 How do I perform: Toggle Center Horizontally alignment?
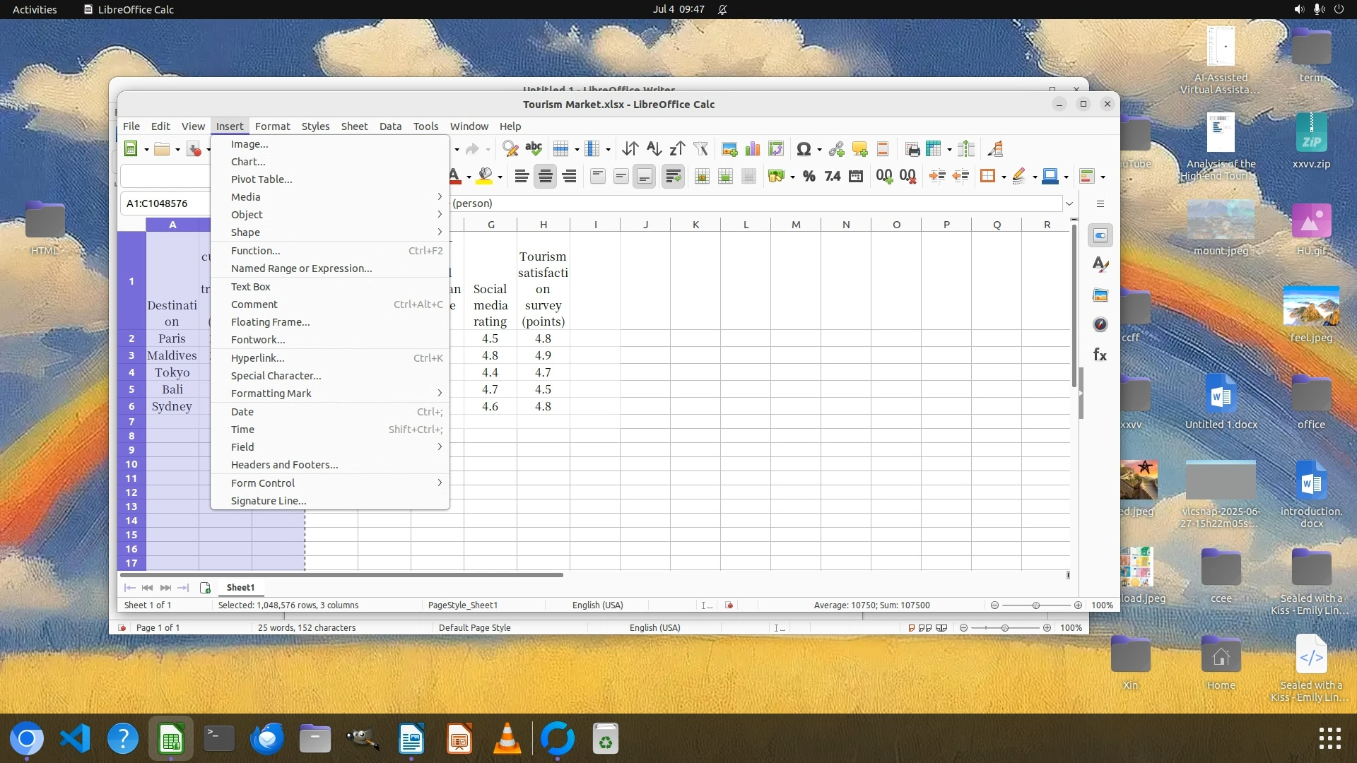pyautogui.click(x=545, y=177)
